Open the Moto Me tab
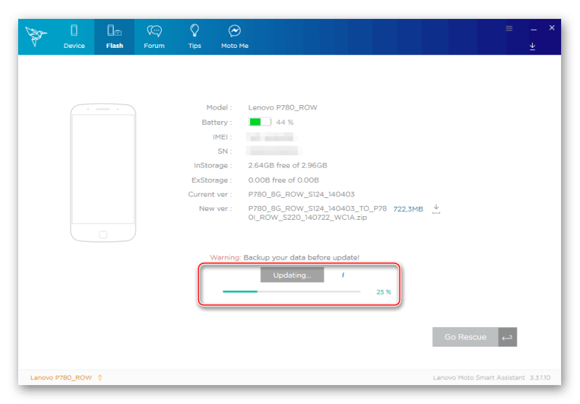The width and height of the screenshot is (580, 404). pos(234,36)
